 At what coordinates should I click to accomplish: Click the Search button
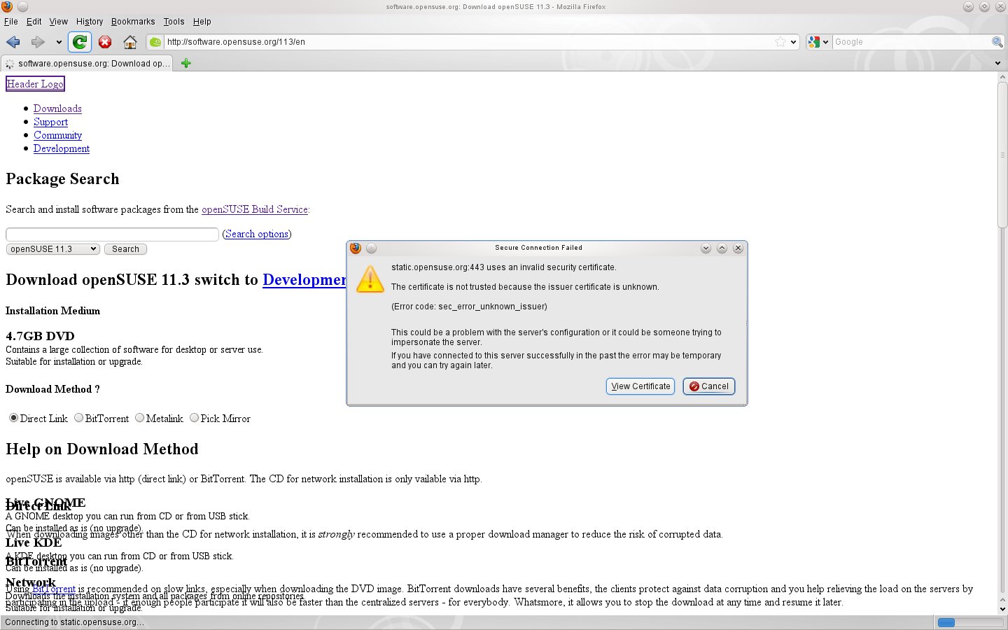point(125,249)
